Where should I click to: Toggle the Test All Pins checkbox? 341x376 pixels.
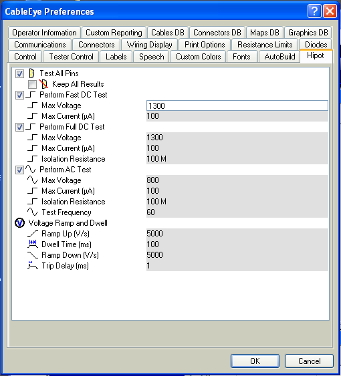[19, 73]
